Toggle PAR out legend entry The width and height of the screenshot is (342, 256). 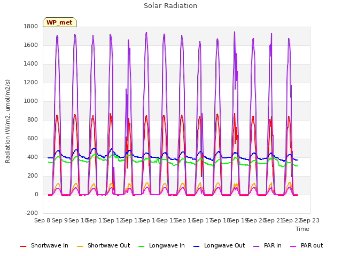[x=306, y=245]
